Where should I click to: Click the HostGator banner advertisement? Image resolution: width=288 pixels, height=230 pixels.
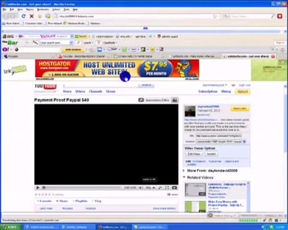coord(117,68)
